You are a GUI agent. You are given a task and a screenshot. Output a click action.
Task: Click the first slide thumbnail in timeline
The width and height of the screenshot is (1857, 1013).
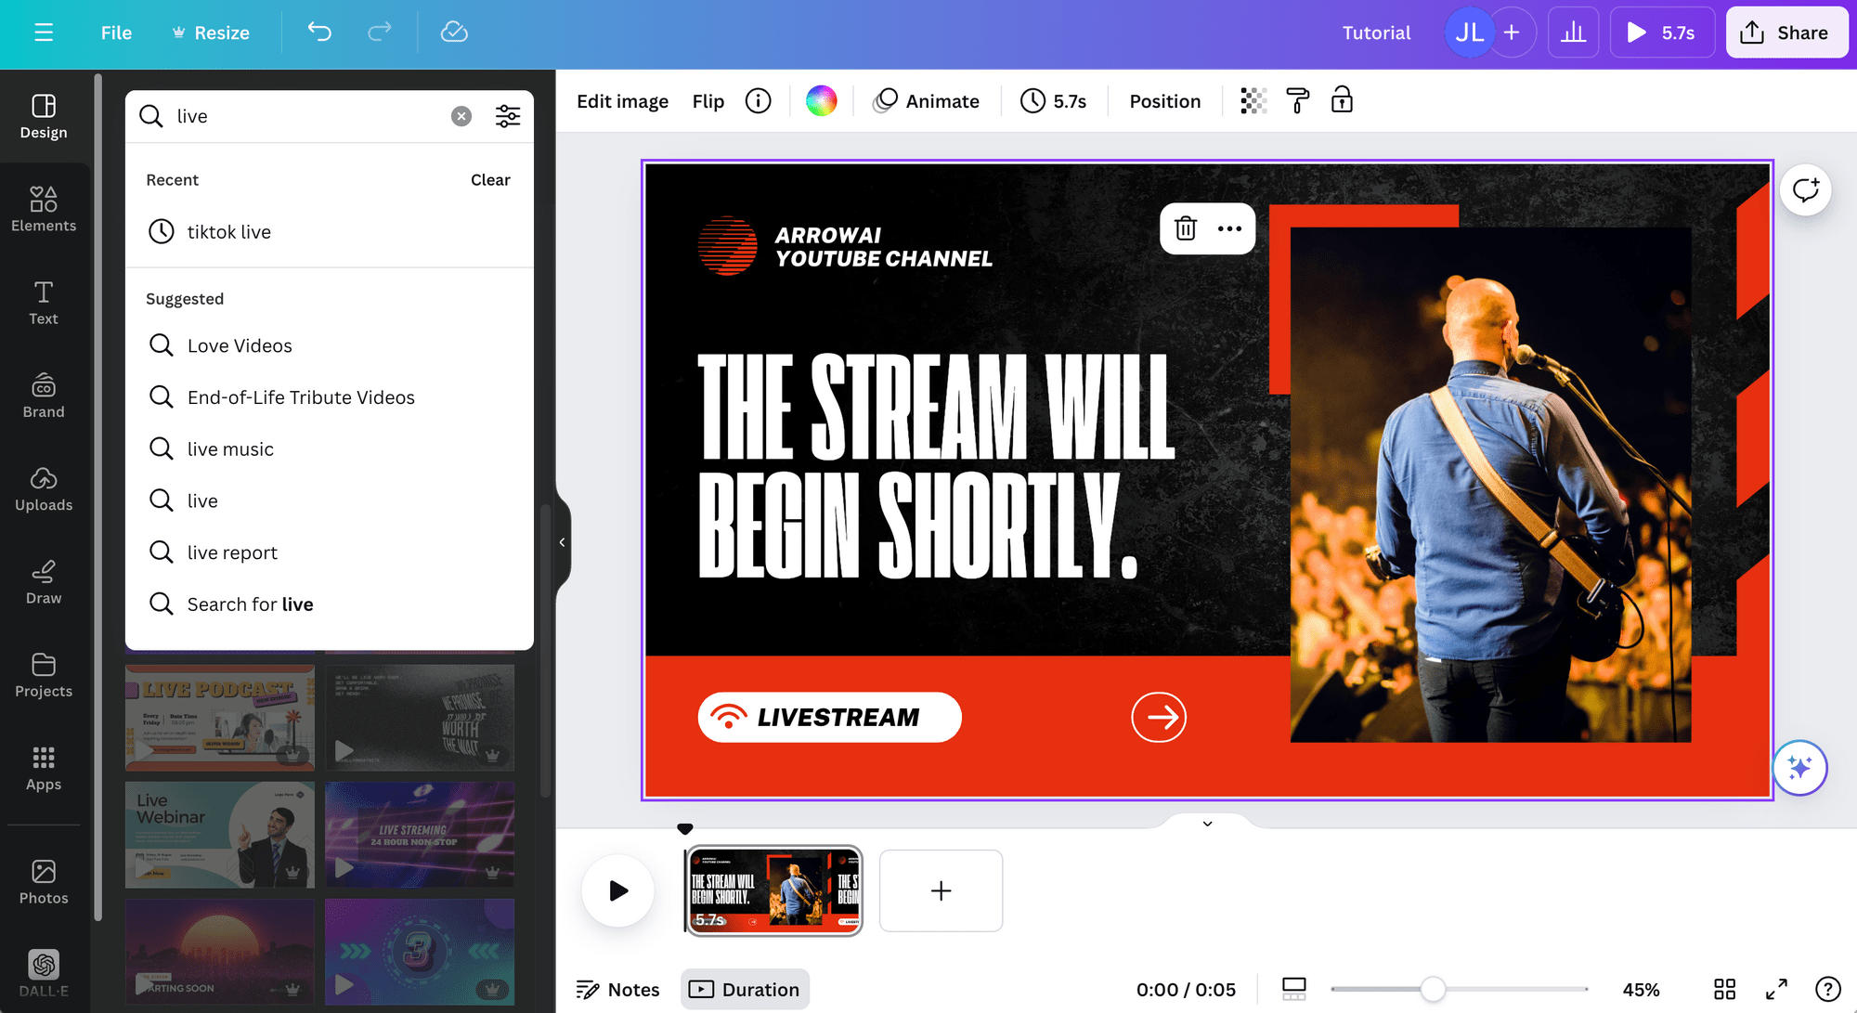tap(771, 890)
